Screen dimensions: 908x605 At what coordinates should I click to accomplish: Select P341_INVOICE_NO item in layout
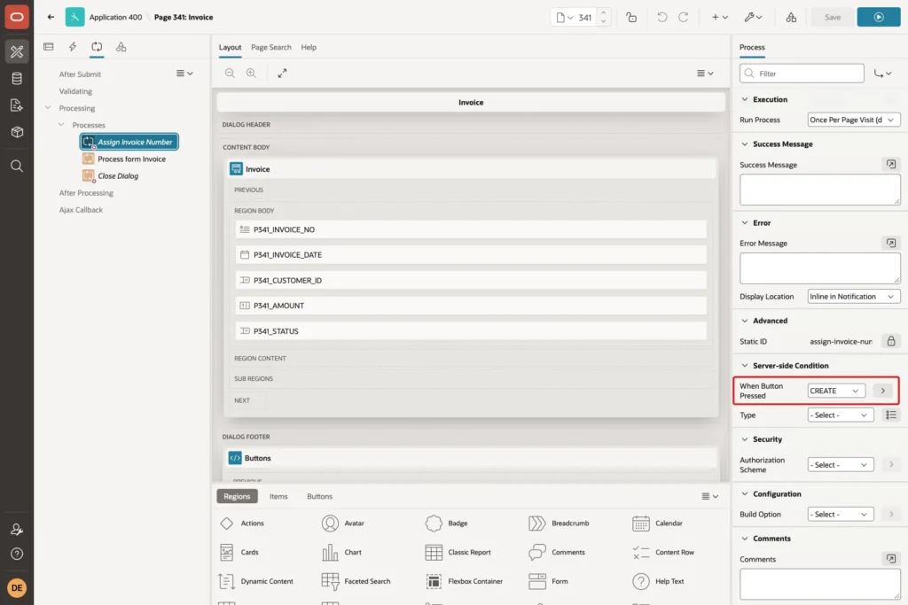click(471, 229)
